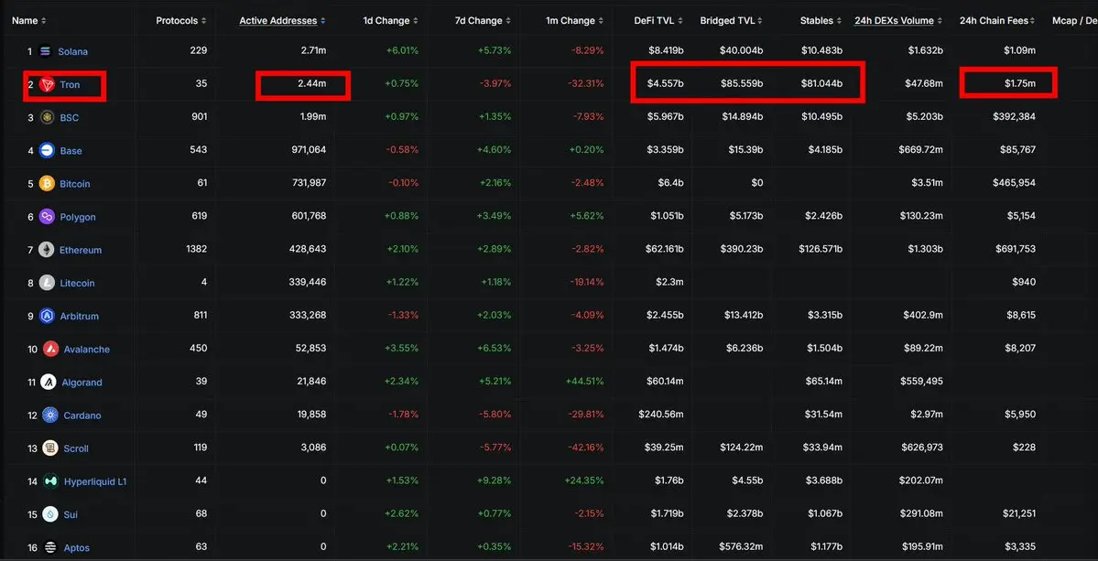
Task: Click the Aptos chain logo icon
Action: [50, 547]
